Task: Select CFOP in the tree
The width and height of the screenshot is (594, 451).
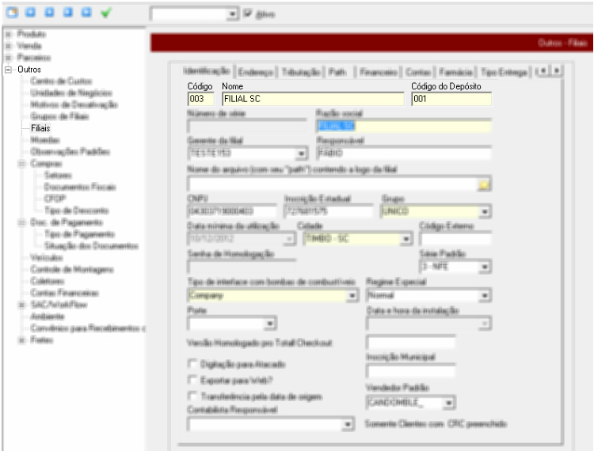Action: click(x=55, y=199)
